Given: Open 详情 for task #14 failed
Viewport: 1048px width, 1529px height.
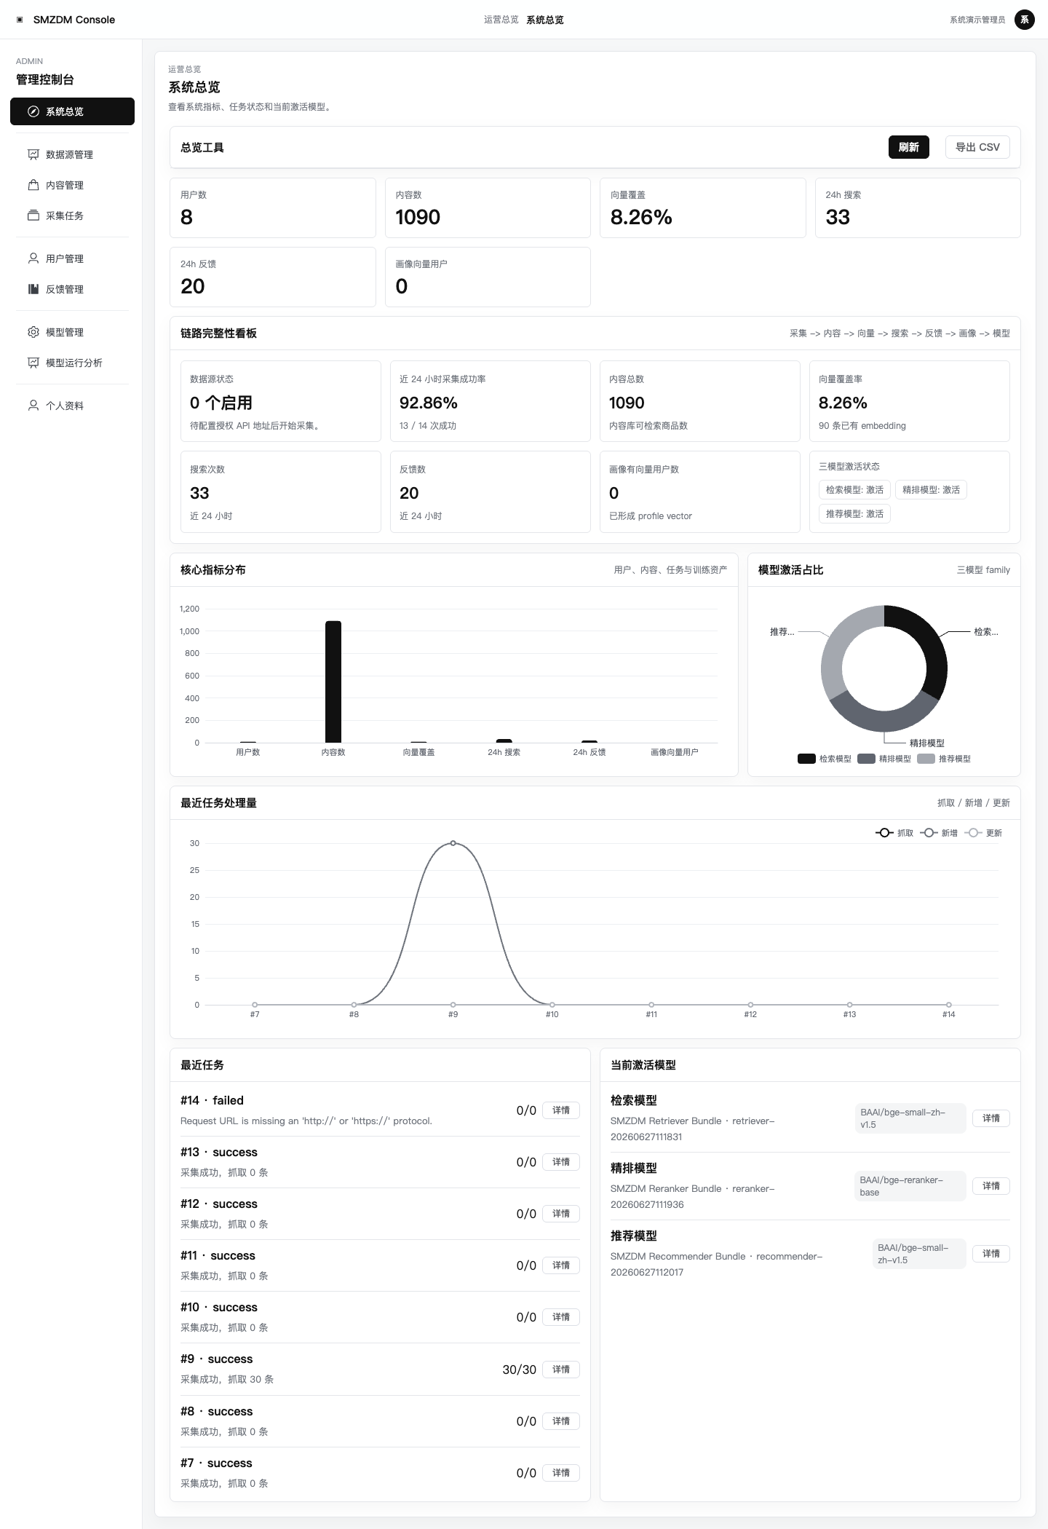Looking at the screenshot, I should [561, 1110].
